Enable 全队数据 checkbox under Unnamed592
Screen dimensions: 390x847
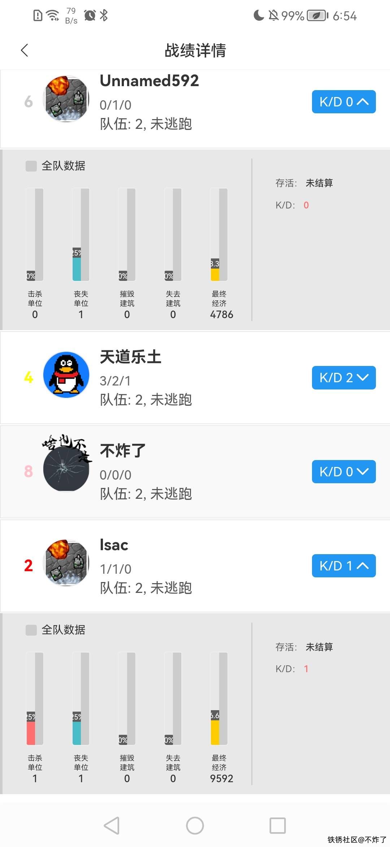tap(31, 166)
